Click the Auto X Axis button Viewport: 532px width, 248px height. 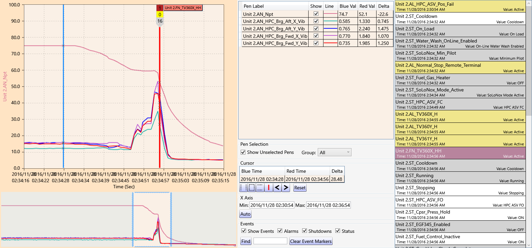point(245,214)
